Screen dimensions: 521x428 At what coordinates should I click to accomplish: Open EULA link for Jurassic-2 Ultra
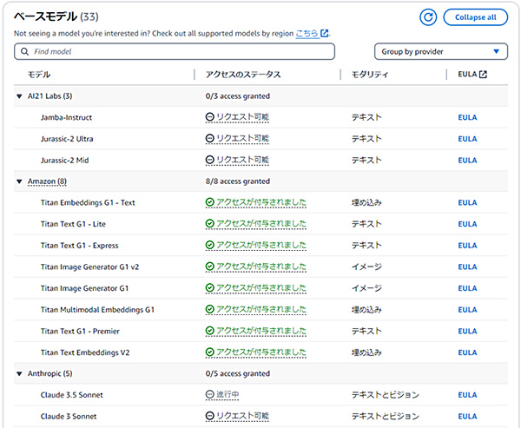pyautogui.click(x=467, y=139)
